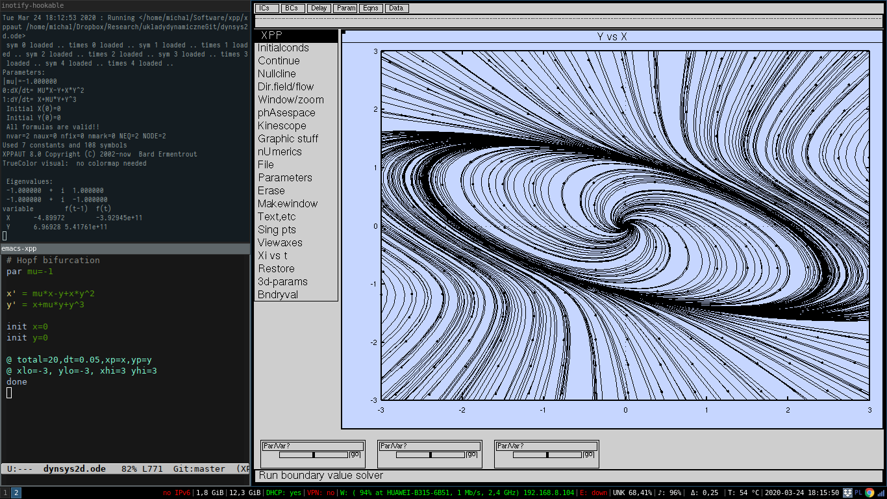The height and width of the screenshot is (499, 887).
Task: Click the middle parameter slider track
Action: click(x=431, y=455)
